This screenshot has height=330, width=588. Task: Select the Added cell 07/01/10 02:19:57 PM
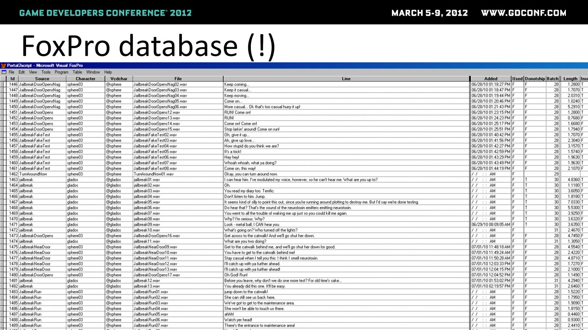click(x=491, y=286)
